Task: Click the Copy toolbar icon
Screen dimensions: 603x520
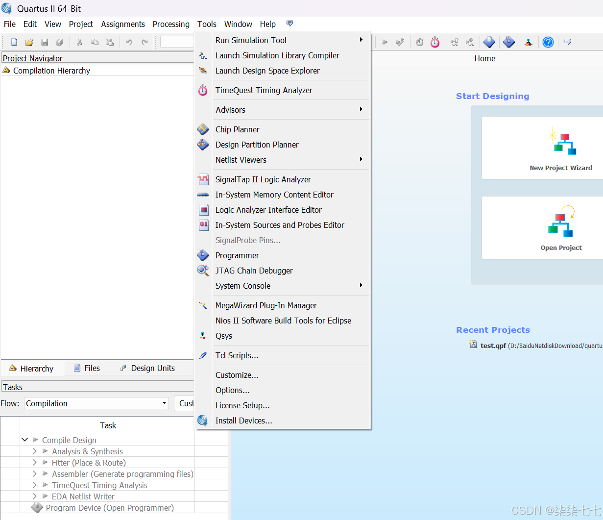Action: coord(95,42)
